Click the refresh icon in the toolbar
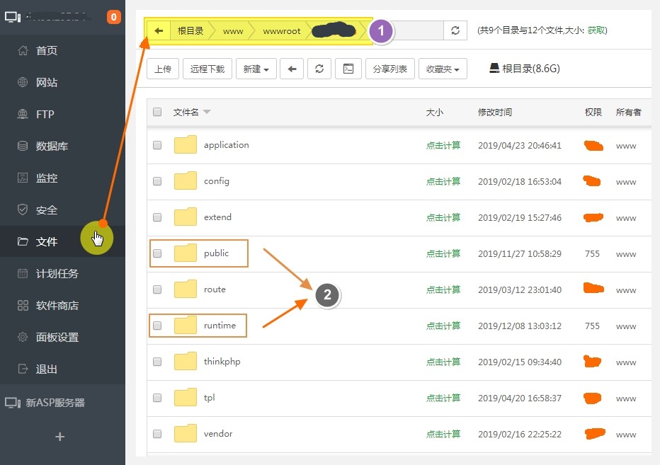The width and height of the screenshot is (660, 465). (319, 69)
